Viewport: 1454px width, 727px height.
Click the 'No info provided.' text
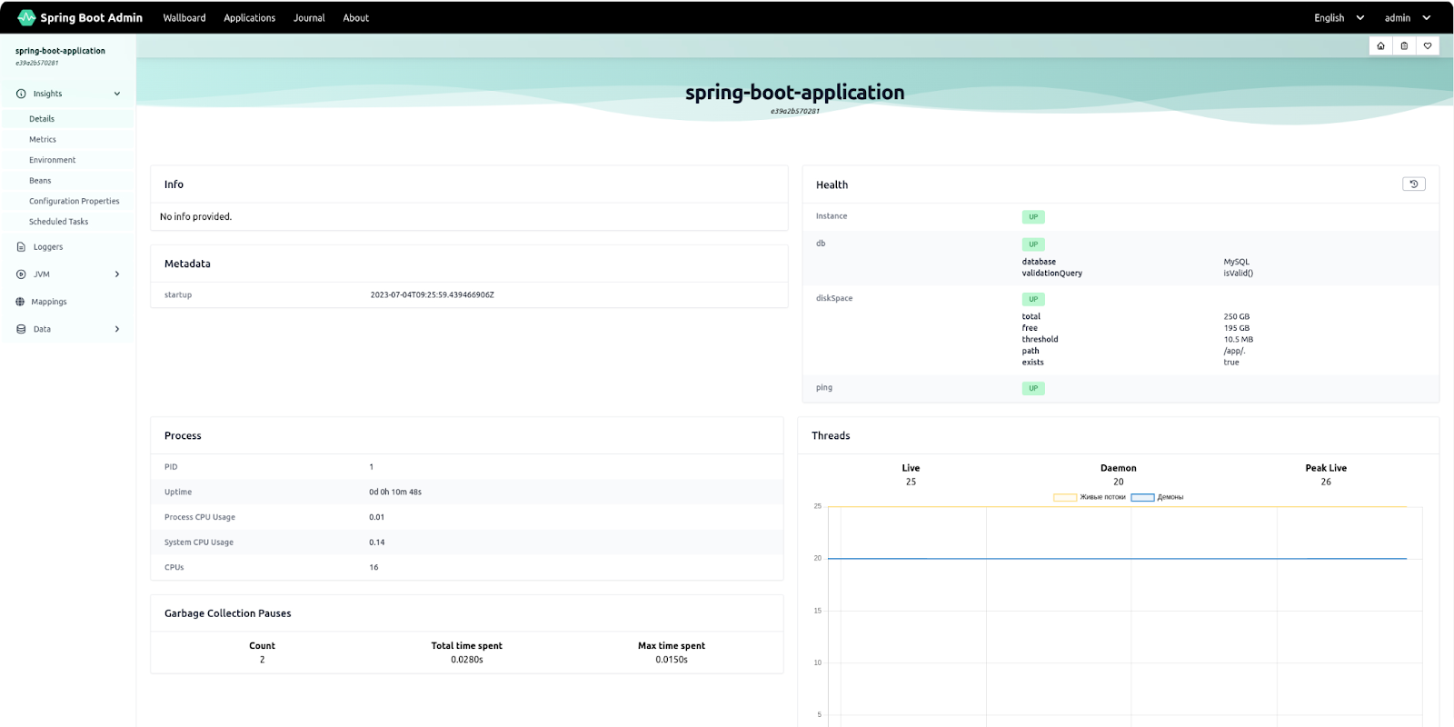195,216
